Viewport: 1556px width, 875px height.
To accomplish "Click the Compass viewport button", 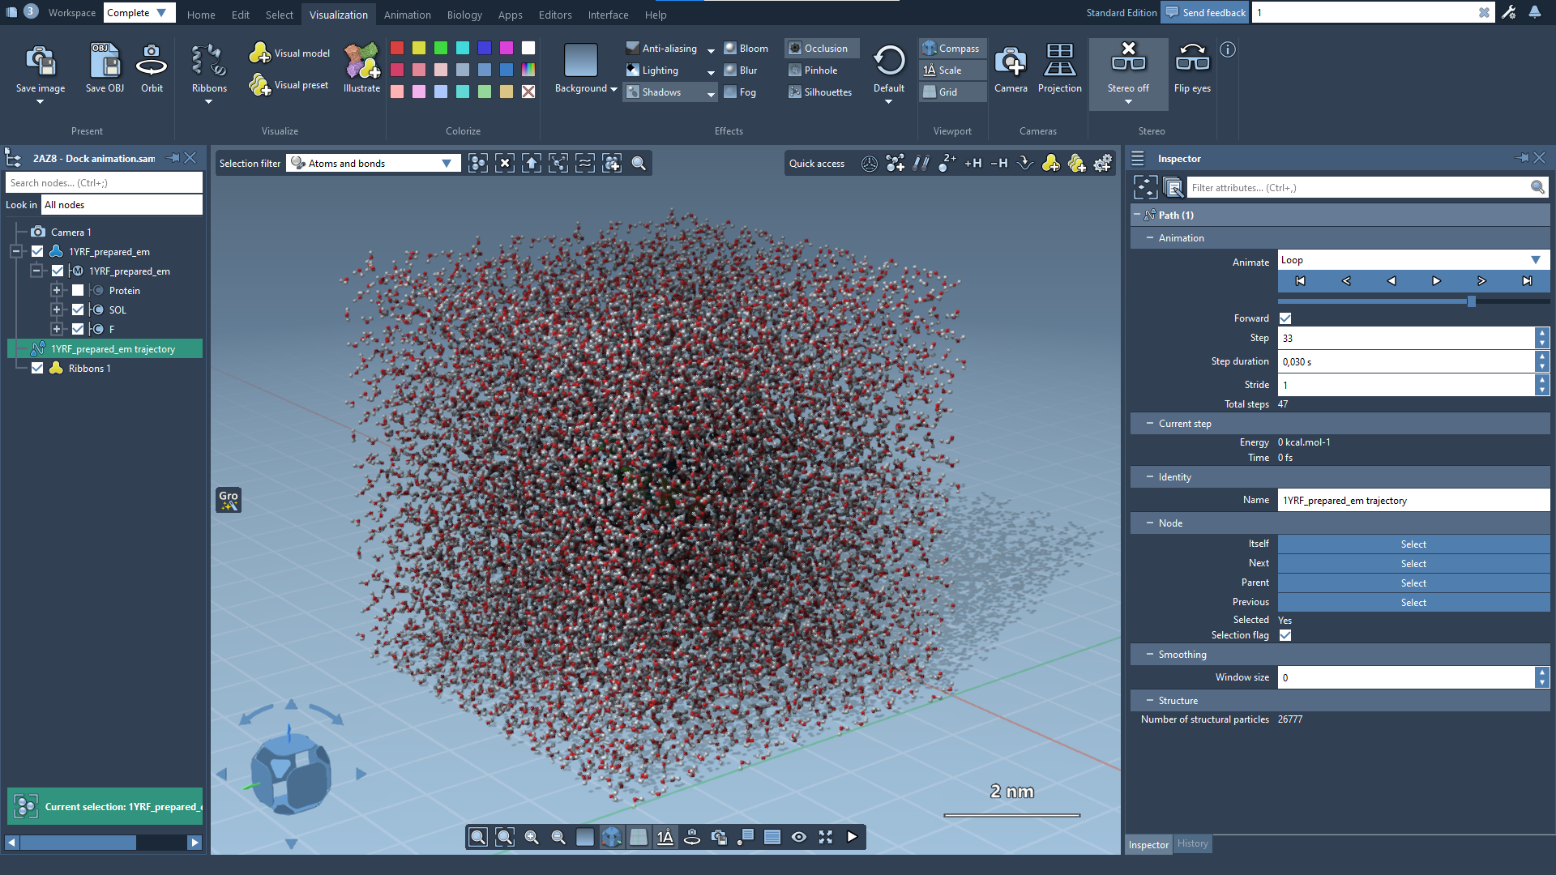I will (951, 49).
